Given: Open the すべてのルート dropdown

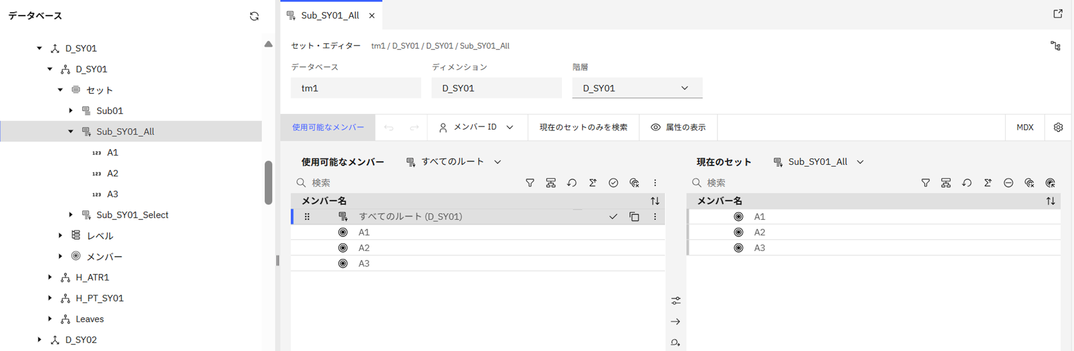Looking at the screenshot, I should [454, 162].
